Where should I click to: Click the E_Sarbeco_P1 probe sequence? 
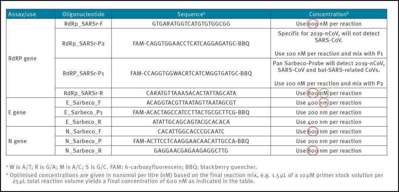[191, 112]
